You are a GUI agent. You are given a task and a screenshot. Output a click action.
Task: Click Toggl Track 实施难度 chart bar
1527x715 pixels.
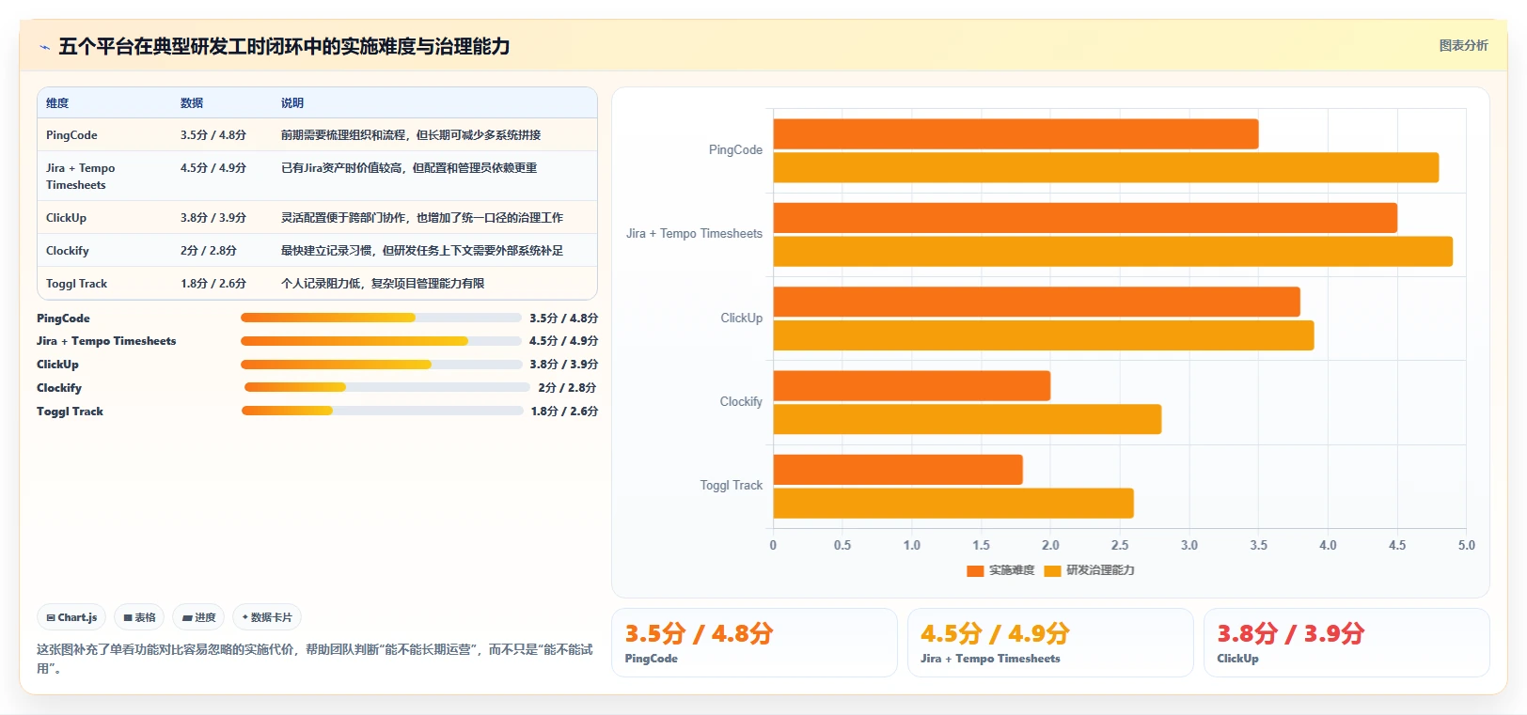898,470
